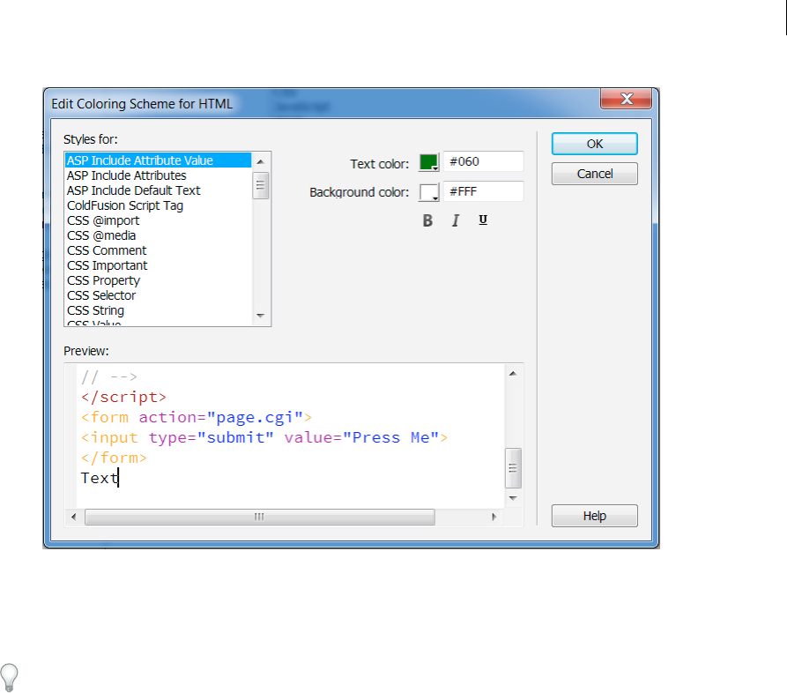Toggle Bold text style
This screenshot has width=787, height=693.
point(427,220)
